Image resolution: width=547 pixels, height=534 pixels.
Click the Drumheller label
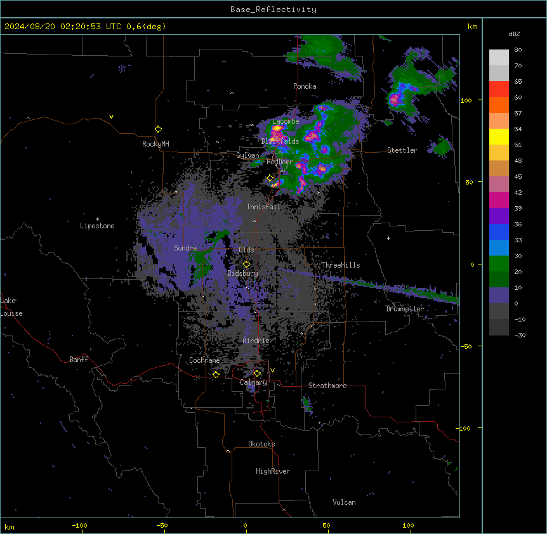tap(405, 309)
